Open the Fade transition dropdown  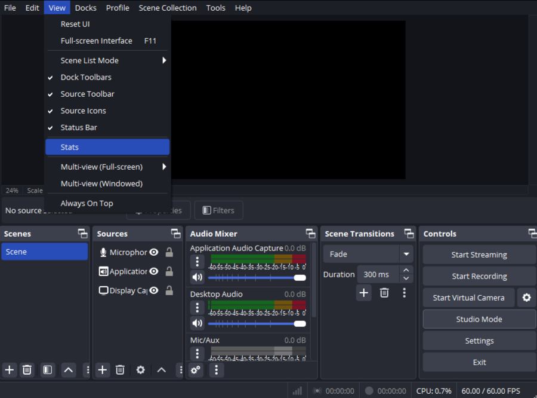[406, 254]
